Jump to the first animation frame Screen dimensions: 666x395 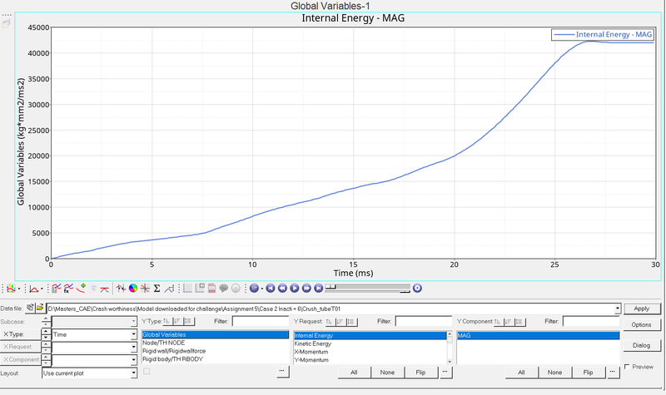(271, 289)
